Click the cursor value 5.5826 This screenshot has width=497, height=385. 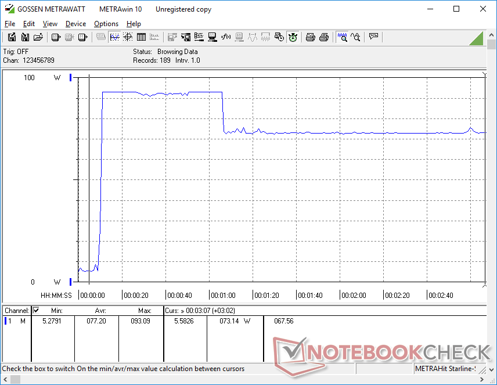(x=184, y=321)
